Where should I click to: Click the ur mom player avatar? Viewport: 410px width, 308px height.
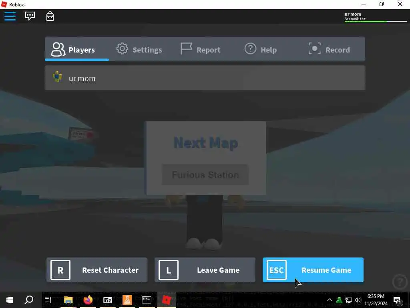(58, 77)
